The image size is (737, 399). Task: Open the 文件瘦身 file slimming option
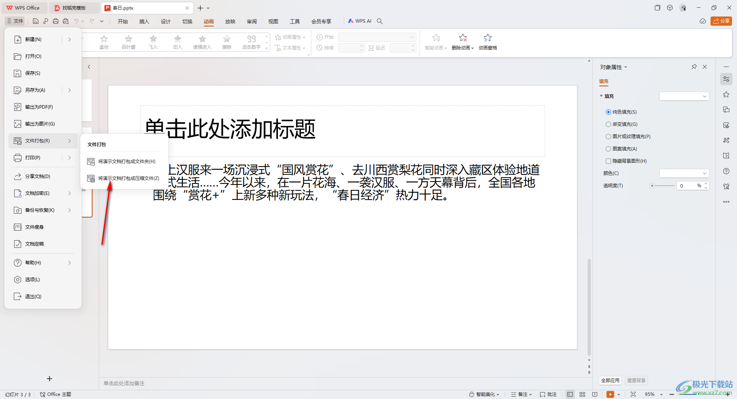[x=34, y=227]
